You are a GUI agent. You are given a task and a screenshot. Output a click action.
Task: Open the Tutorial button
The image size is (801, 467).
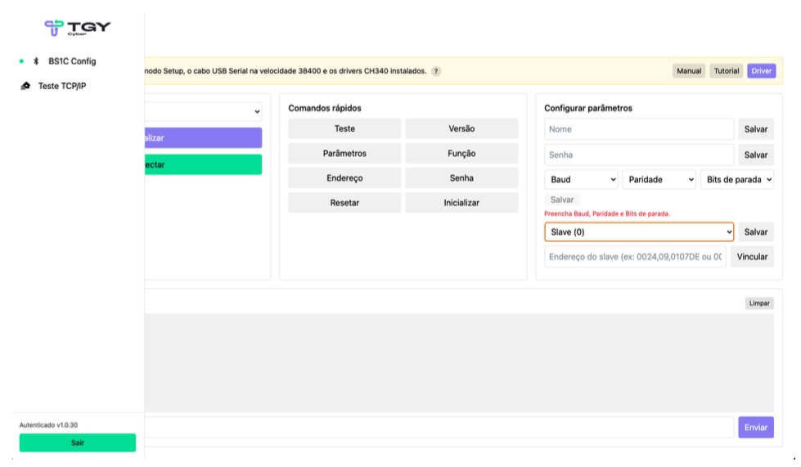tap(726, 71)
